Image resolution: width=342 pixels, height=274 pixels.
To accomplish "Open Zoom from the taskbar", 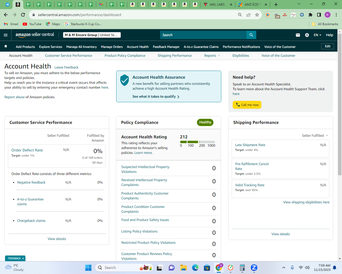I will (254, 268).
